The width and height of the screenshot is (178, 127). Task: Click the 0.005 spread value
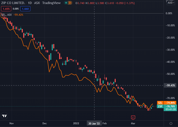16,9
